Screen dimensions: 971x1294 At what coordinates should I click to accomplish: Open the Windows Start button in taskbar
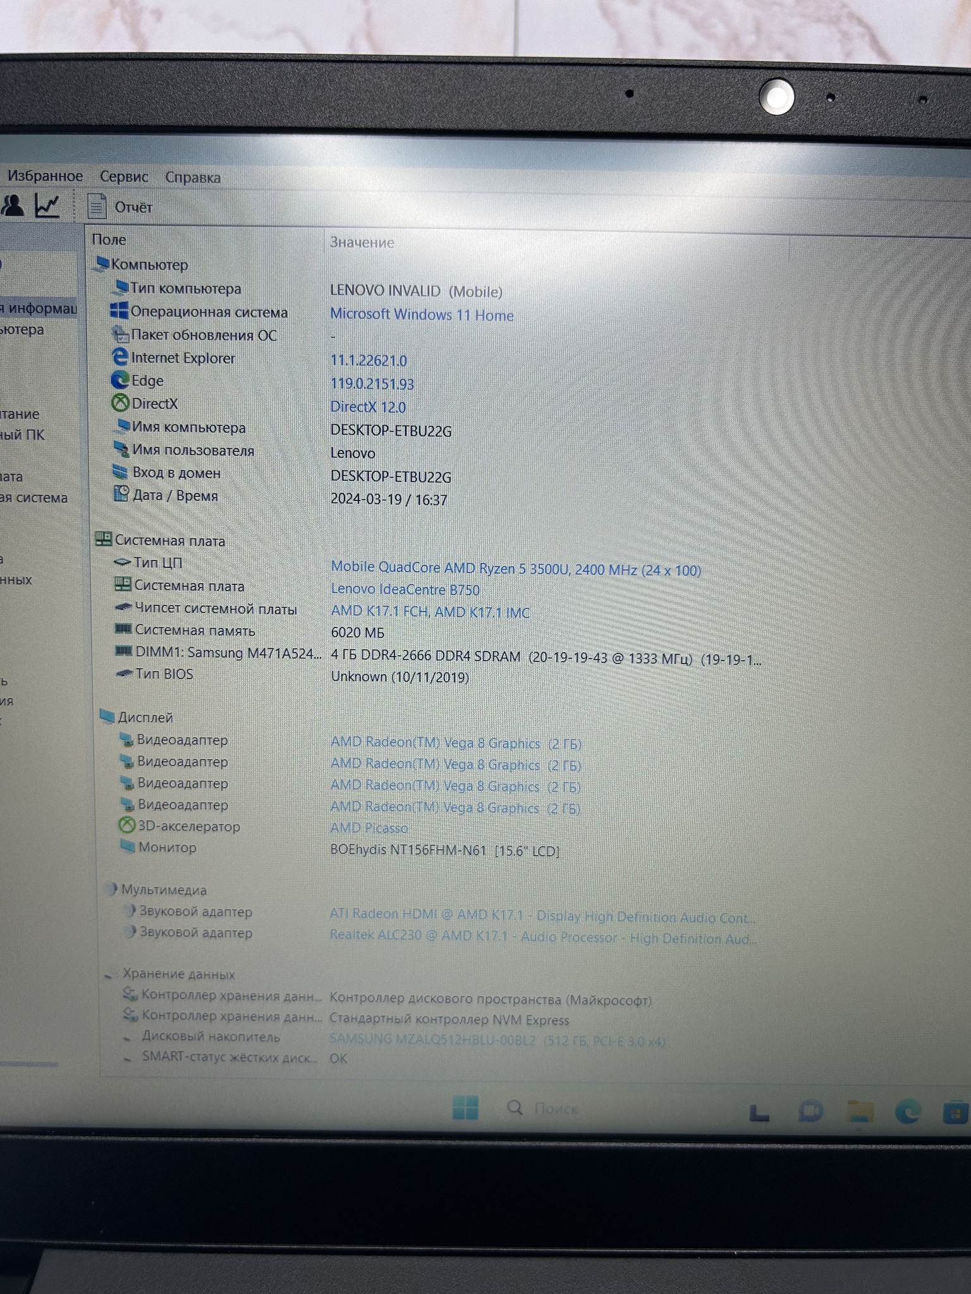[465, 1108]
